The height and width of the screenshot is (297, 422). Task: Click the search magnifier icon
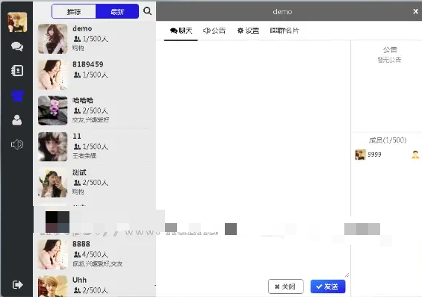147,11
